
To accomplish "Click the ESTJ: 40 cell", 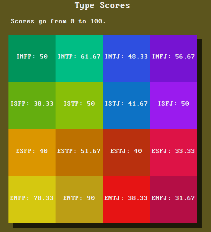I will (x=126, y=153).
